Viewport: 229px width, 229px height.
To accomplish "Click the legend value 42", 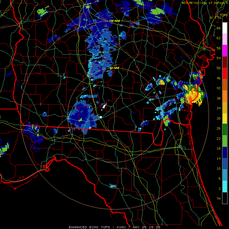I will pos(219,88).
